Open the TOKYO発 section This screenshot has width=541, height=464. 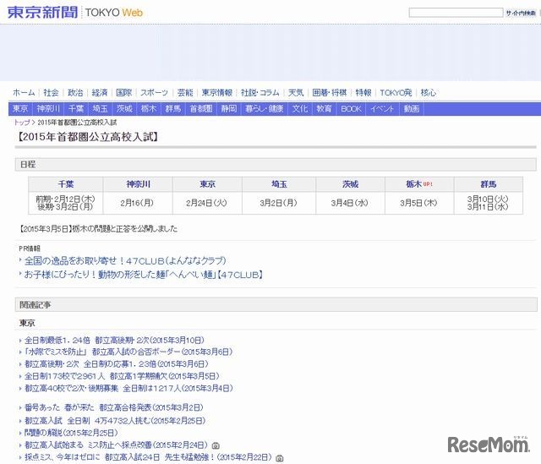pyautogui.click(x=396, y=92)
